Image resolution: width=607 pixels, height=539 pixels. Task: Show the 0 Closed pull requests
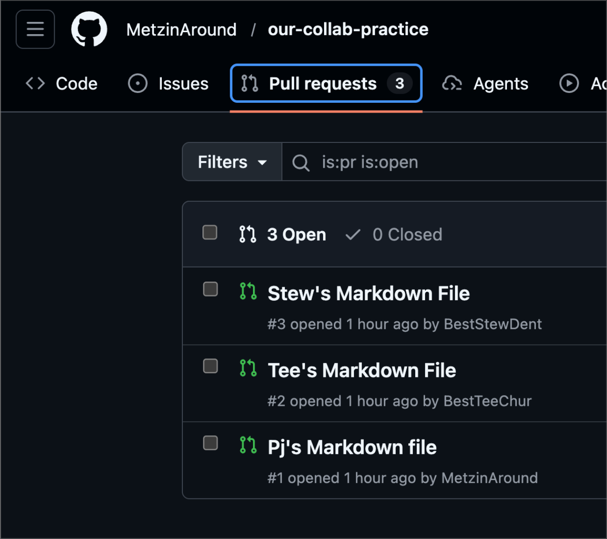[x=394, y=234]
